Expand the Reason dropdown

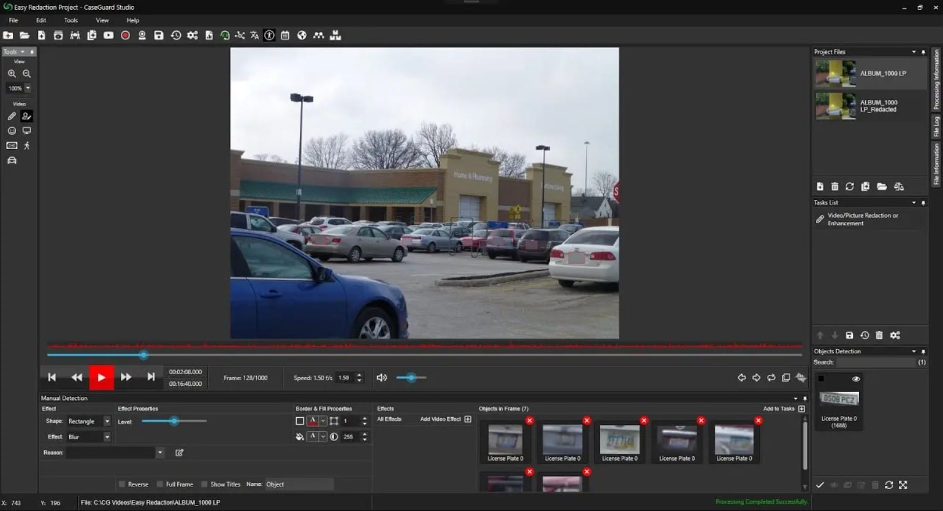[x=159, y=453]
